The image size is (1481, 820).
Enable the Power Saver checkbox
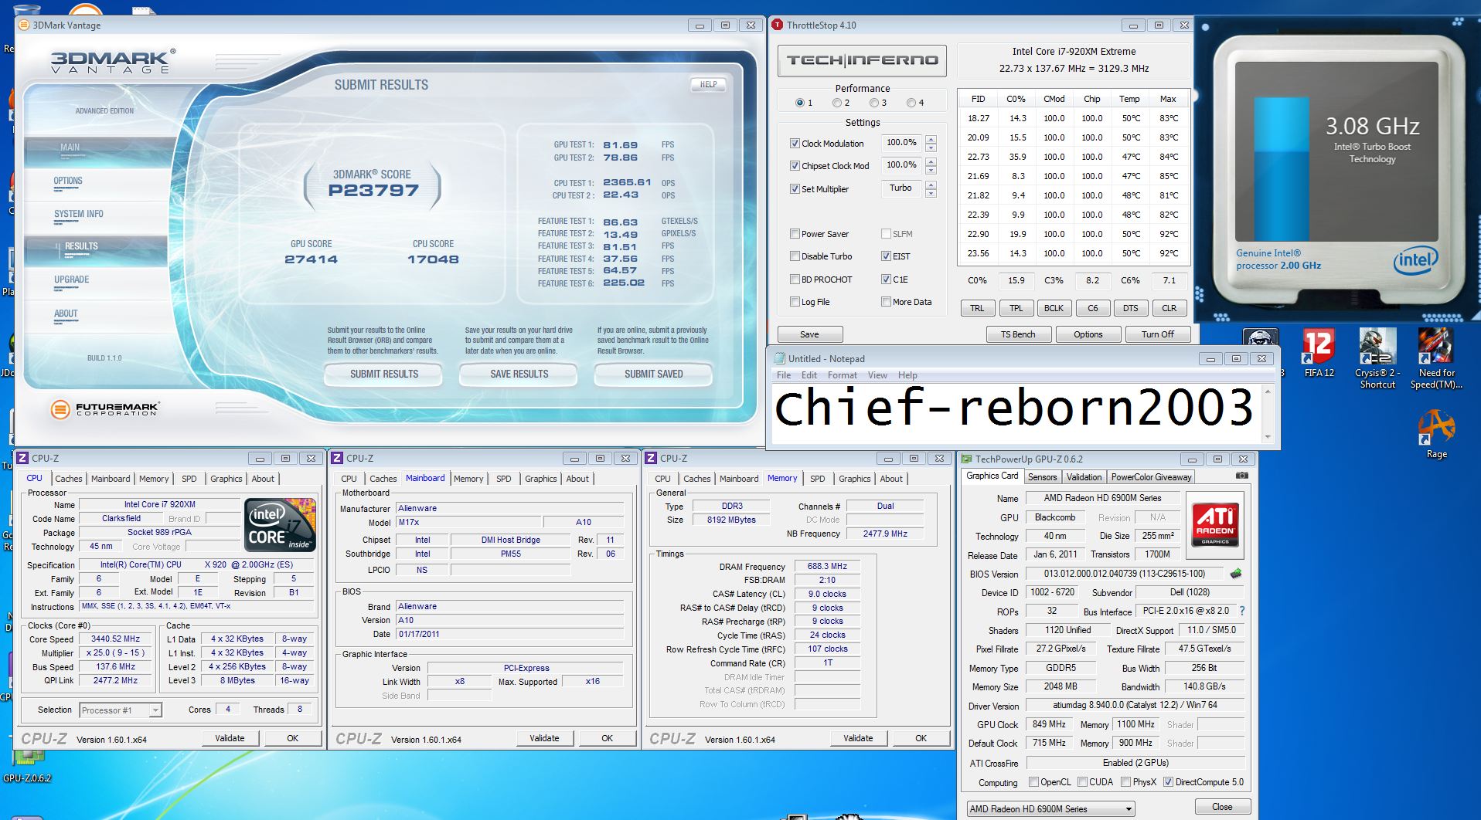point(795,234)
